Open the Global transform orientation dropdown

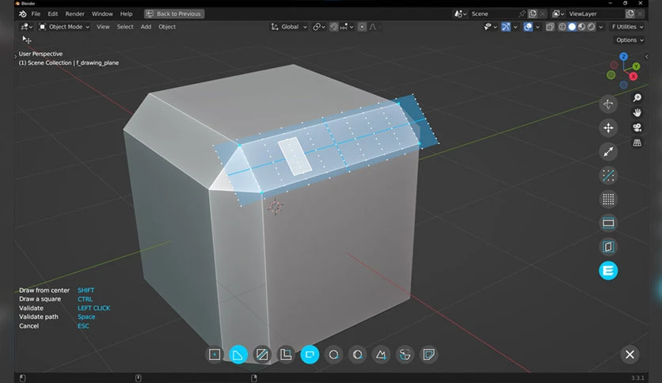click(289, 27)
